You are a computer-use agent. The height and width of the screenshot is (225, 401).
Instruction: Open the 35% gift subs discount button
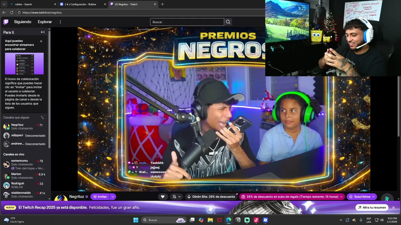click(292, 197)
